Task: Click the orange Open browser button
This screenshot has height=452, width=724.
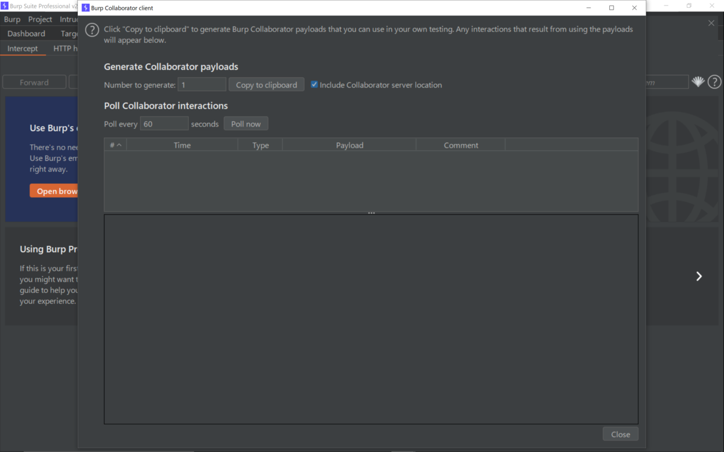Action: tap(54, 191)
